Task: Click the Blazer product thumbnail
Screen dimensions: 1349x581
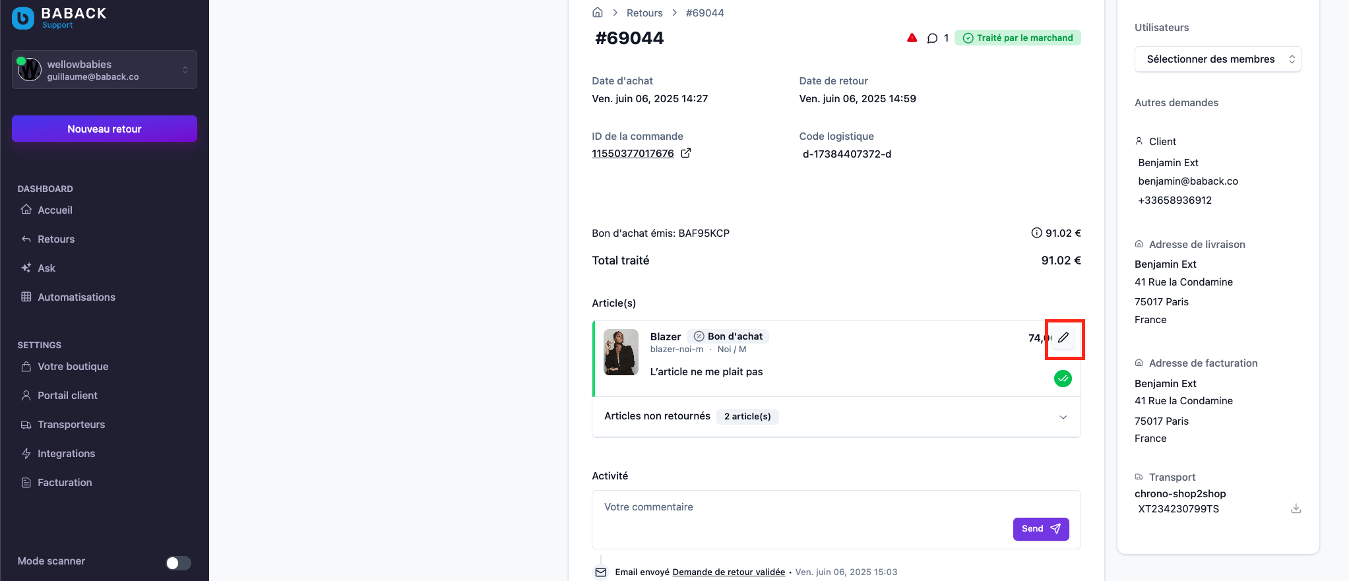Action: 621,352
